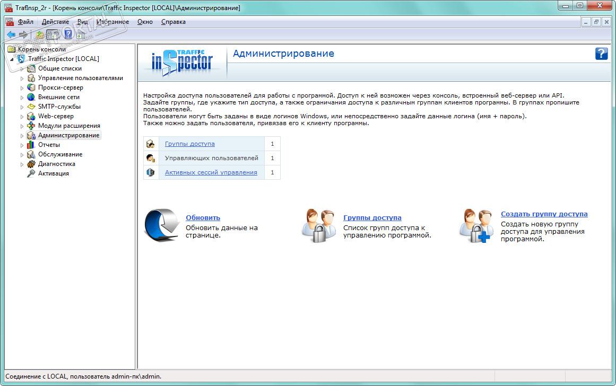
Task: Select the Модули расширения puzzle icon
Action: [31, 126]
